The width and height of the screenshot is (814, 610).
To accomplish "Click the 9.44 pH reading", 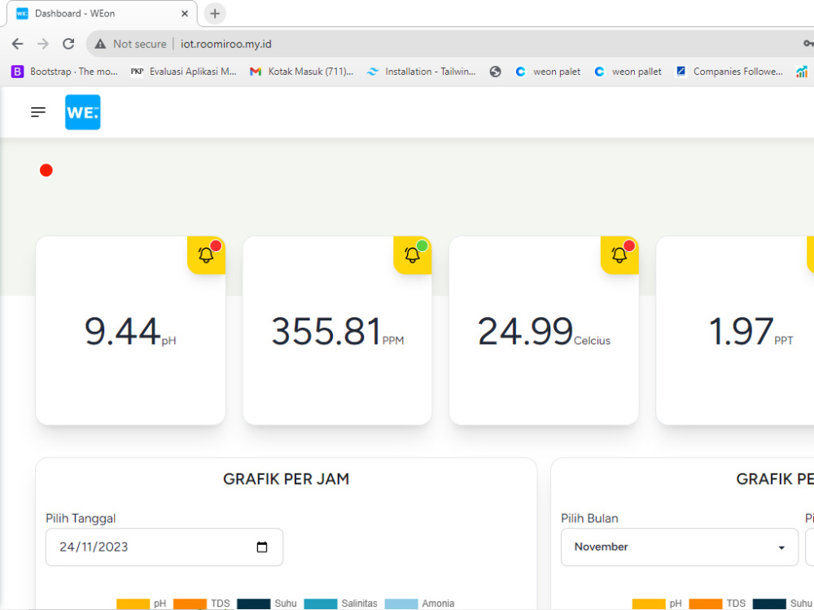I will tap(130, 332).
